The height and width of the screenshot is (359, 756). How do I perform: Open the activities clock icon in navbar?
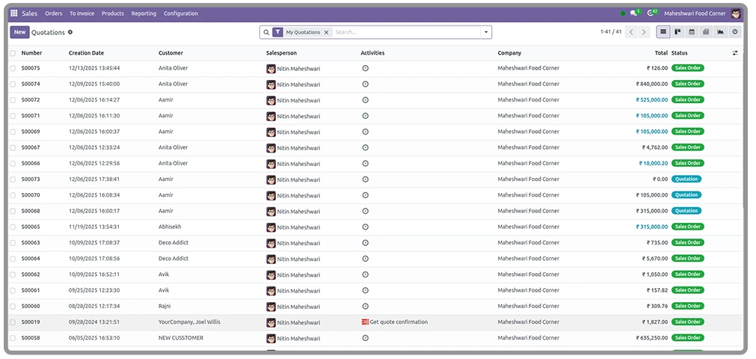[652, 13]
